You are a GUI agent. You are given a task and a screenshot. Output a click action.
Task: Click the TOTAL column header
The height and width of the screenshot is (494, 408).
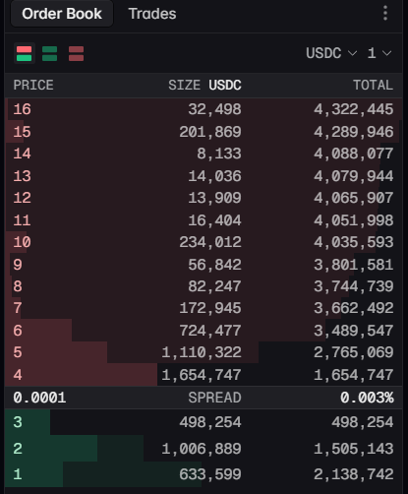pyautogui.click(x=374, y=85)
